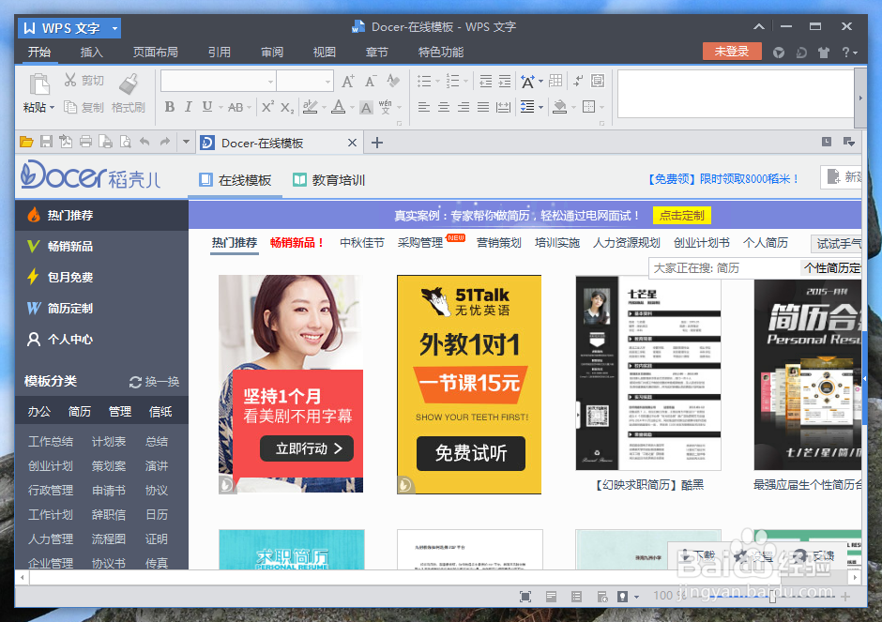
Task: Toggle character shading A button
Action: tap(366, 107)
